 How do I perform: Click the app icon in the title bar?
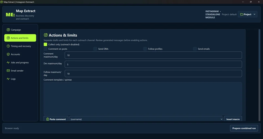2,2
